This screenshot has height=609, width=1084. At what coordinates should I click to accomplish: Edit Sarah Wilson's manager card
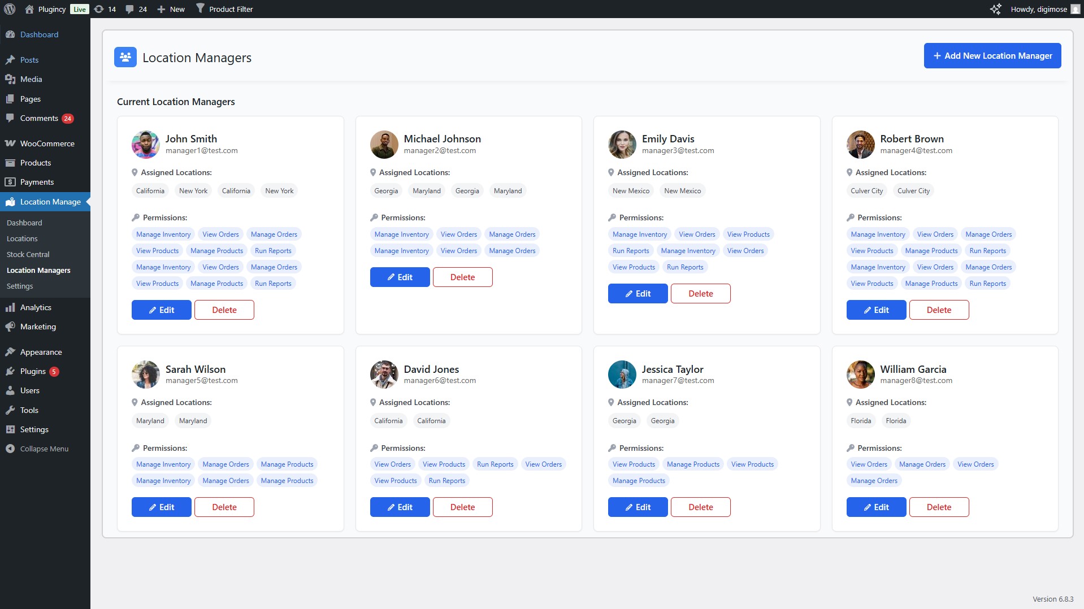(x=161, y=507)
